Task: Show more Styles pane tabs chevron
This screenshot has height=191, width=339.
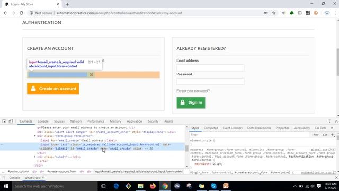Action: [x=332, y=128]
